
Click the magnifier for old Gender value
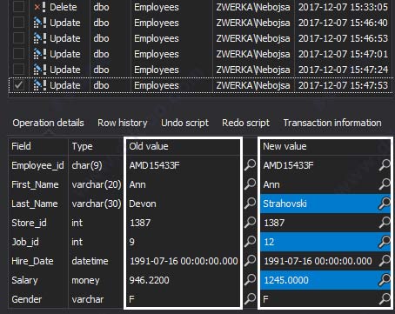click(x=250, y=299)
